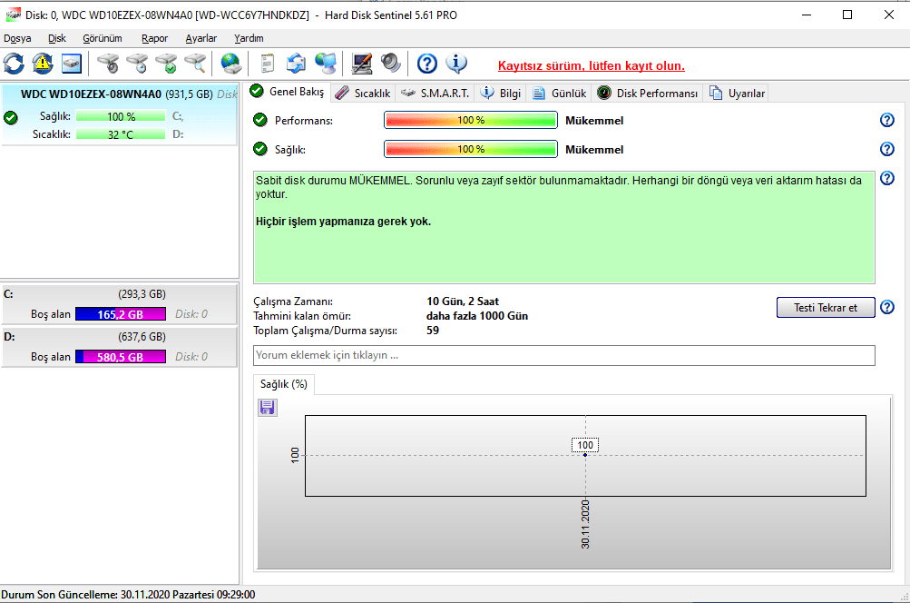Click the speaker sound icon
This screenshot has height=603, width=910.
click(390, 64)
